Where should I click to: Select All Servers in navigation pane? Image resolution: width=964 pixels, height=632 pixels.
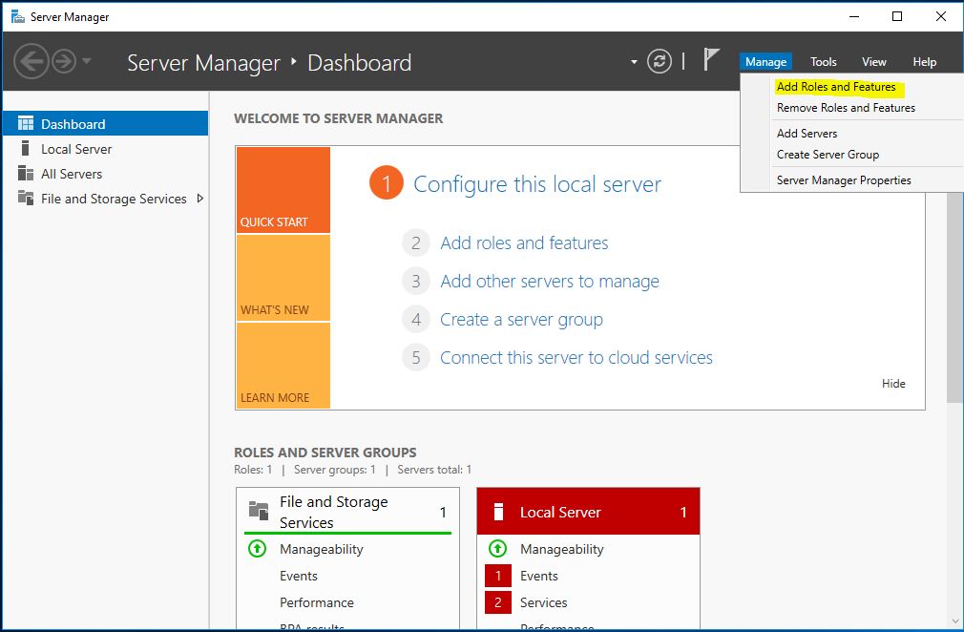tap(105, 174)
